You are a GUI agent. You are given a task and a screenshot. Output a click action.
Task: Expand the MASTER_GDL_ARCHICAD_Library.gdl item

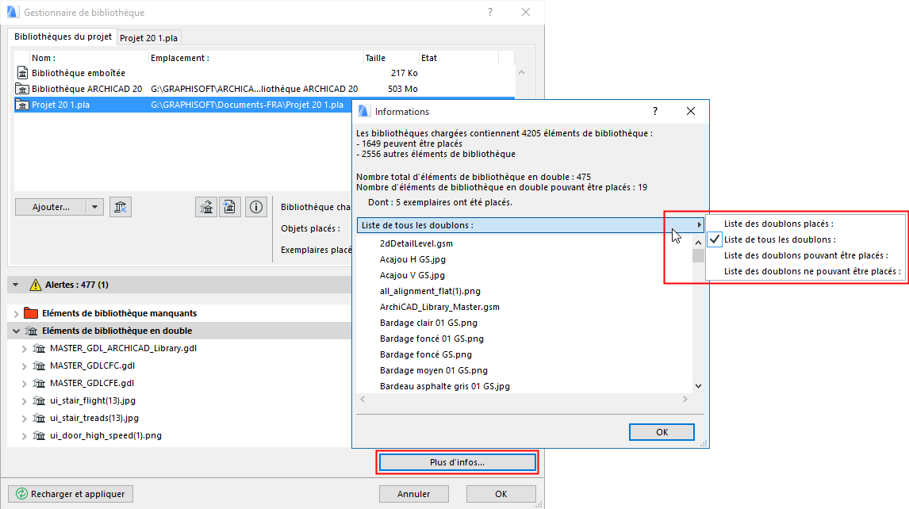(25, 349)
